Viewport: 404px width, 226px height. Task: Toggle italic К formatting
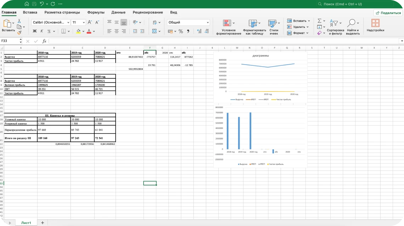pos(42,31)
